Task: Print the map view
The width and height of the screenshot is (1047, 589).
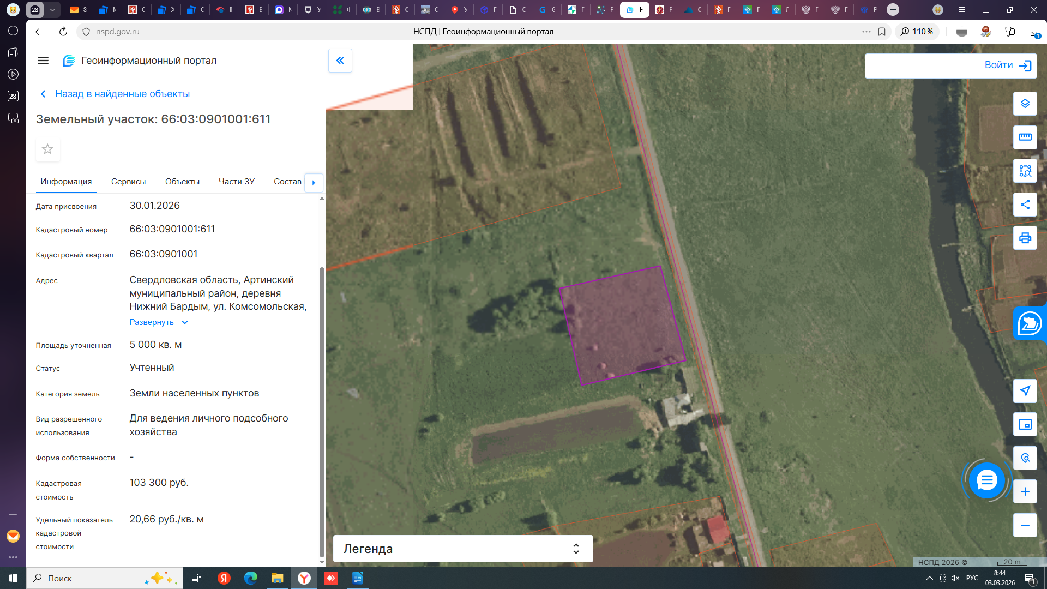Action: pos(1025,238)
